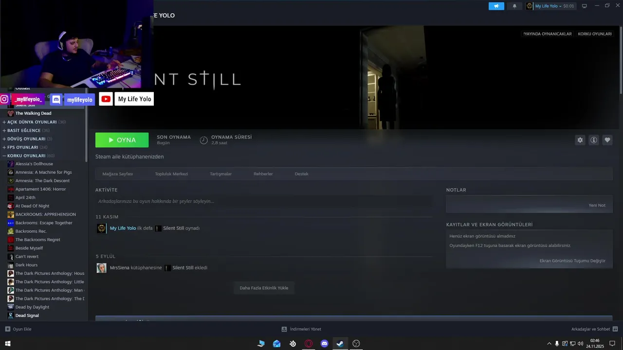623x350 pixels.
Task: Open the announcements megaphone button
Action: 496,6
